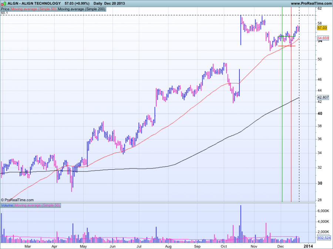
Task: Click the red 54.659 moving average tag
Action: coord(323,38)
